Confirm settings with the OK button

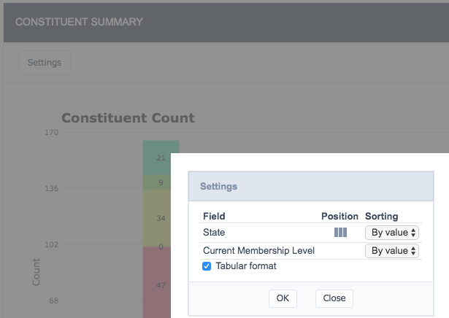[x=283, y=298]
